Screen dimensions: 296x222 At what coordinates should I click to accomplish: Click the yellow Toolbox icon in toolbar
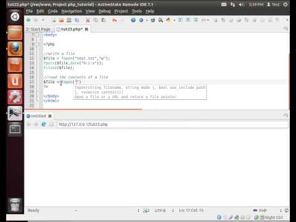[168, 20]
